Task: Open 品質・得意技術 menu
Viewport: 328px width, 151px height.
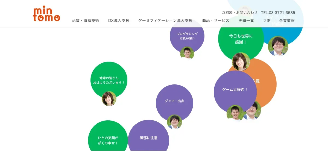Action: pyautogui.click(x=86, y=21)
